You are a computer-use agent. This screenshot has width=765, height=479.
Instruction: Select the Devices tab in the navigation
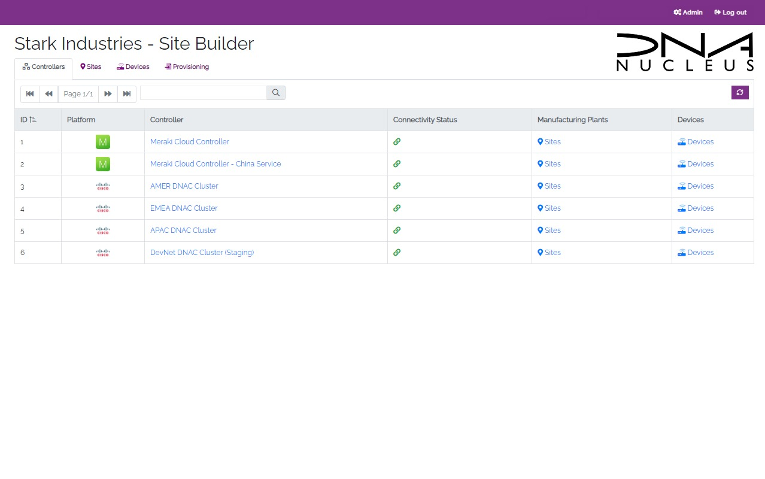[x=132, y=66]
